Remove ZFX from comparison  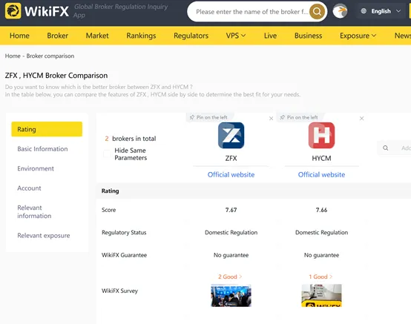tap(271, 119)
